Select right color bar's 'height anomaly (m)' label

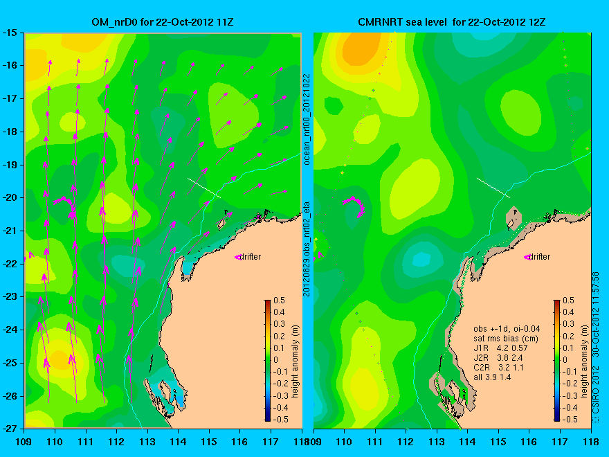[585, 361]
